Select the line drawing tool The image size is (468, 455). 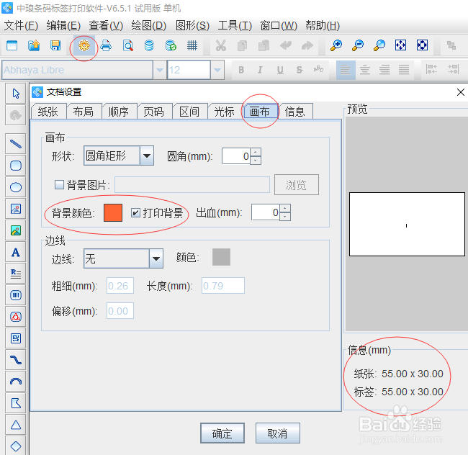coord(16,144)
